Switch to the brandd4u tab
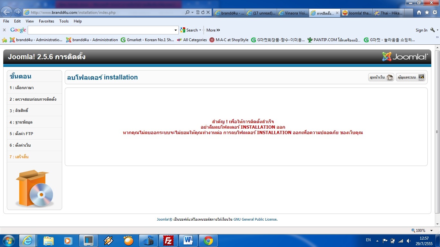 (229, 13)
